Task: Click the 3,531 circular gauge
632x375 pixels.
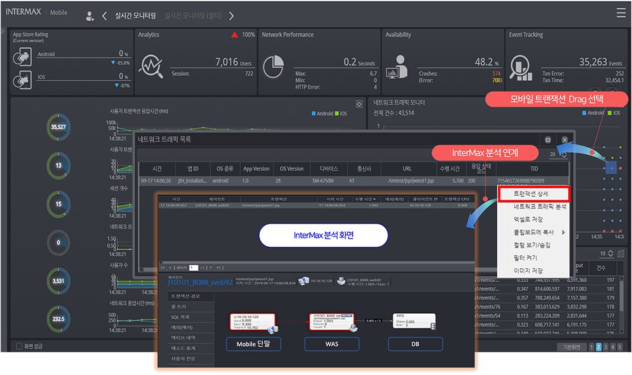Action: [x=58, y=281]
